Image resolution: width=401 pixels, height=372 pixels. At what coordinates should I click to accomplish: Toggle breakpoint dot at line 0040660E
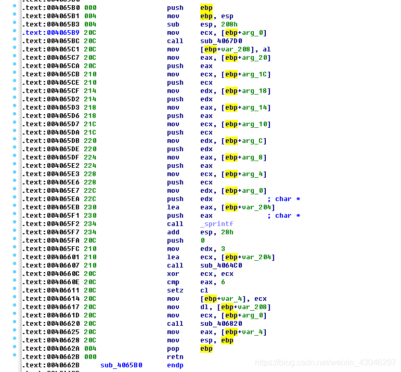(x=15, y=280)
